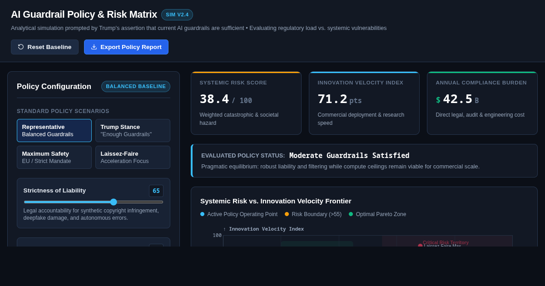
Task: Click the SIM V2.4 version badge
Action: 177,15
